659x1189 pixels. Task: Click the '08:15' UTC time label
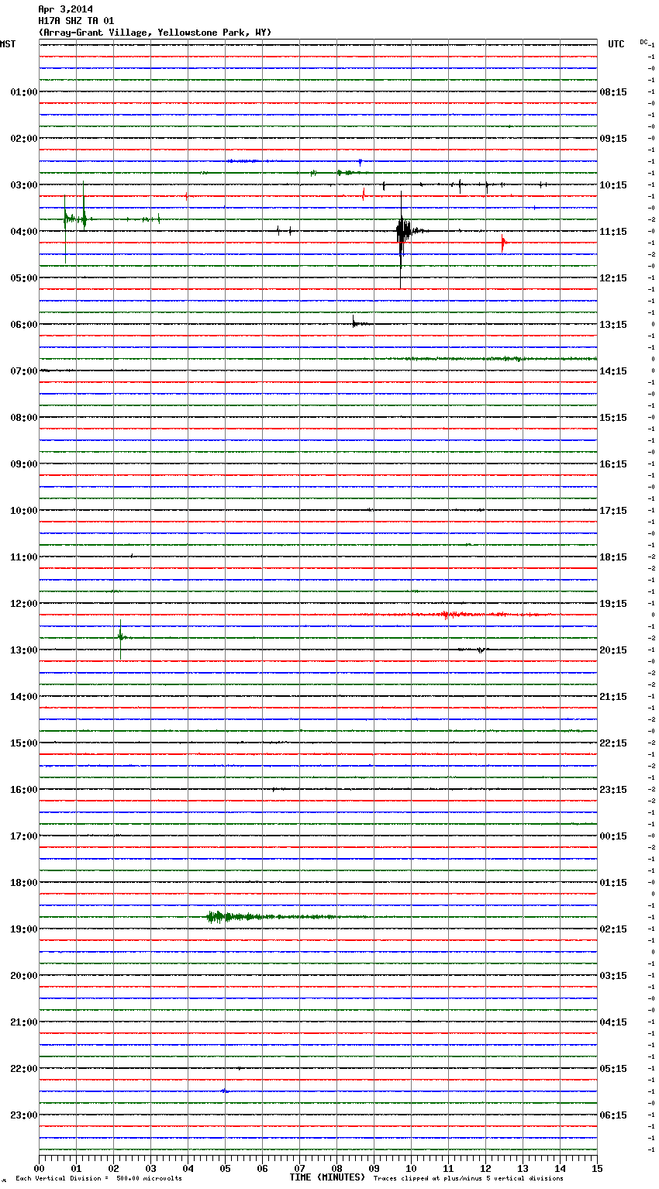[x=613, y=92]
